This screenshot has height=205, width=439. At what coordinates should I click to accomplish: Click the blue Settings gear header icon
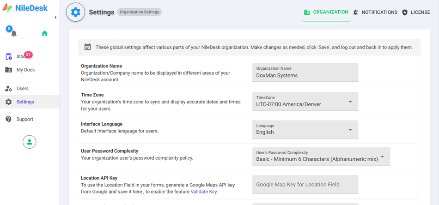76,12
